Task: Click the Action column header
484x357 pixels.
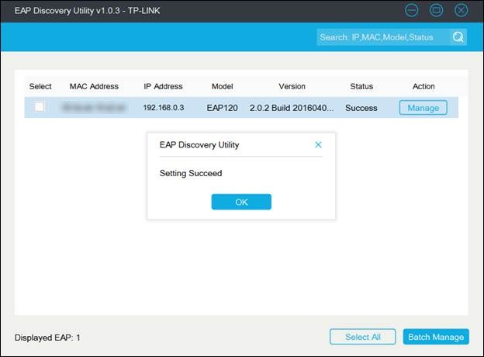Action: (x=423, y=86)
